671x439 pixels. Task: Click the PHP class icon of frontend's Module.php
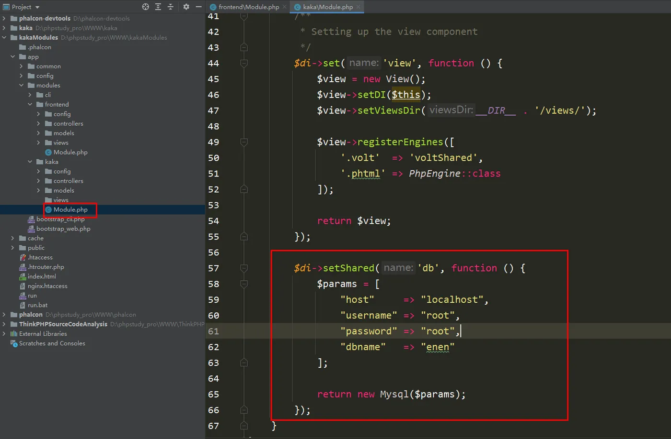click(48, 152)
